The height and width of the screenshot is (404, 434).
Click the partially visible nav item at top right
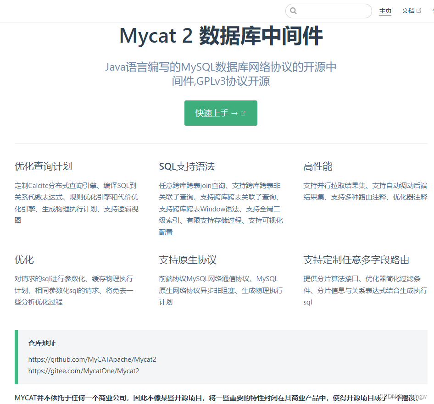tap(432, 11)
